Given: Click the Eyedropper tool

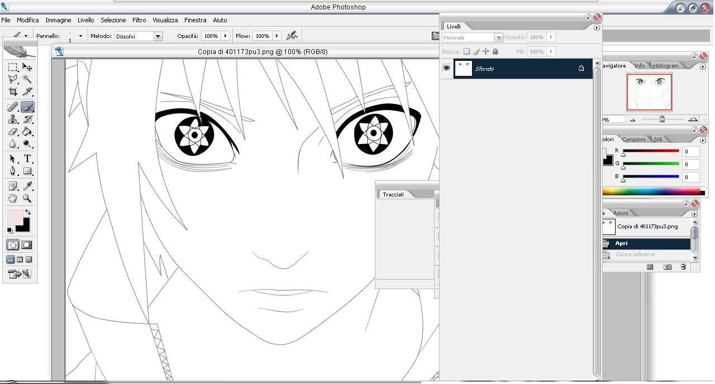Looking at the screenshot, I should tap(27, 186).
